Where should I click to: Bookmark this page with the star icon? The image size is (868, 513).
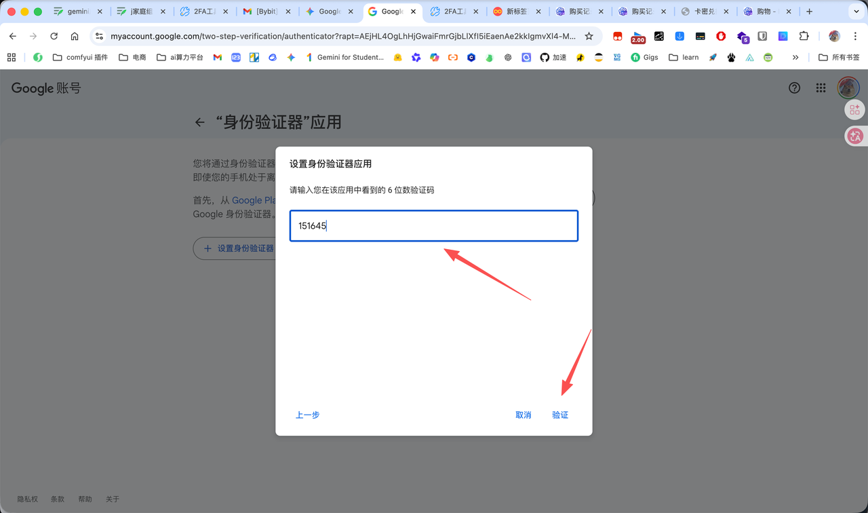[x=589, y=36]
